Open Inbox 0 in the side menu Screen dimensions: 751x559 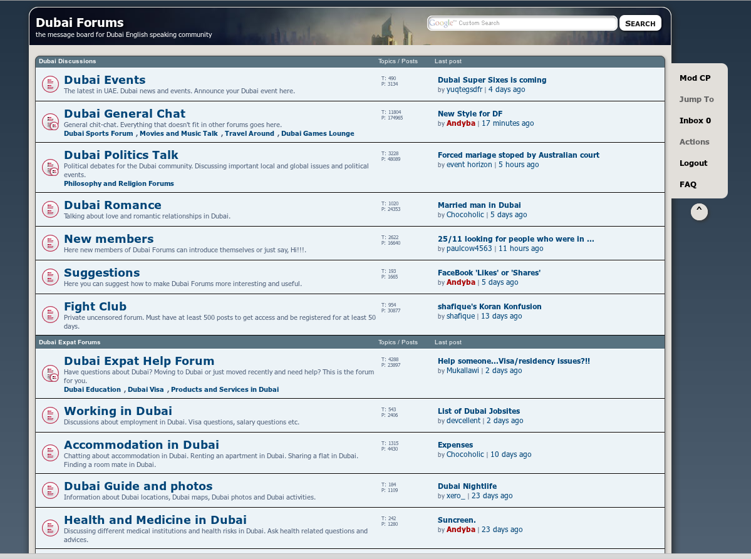[x=695, y=121]
